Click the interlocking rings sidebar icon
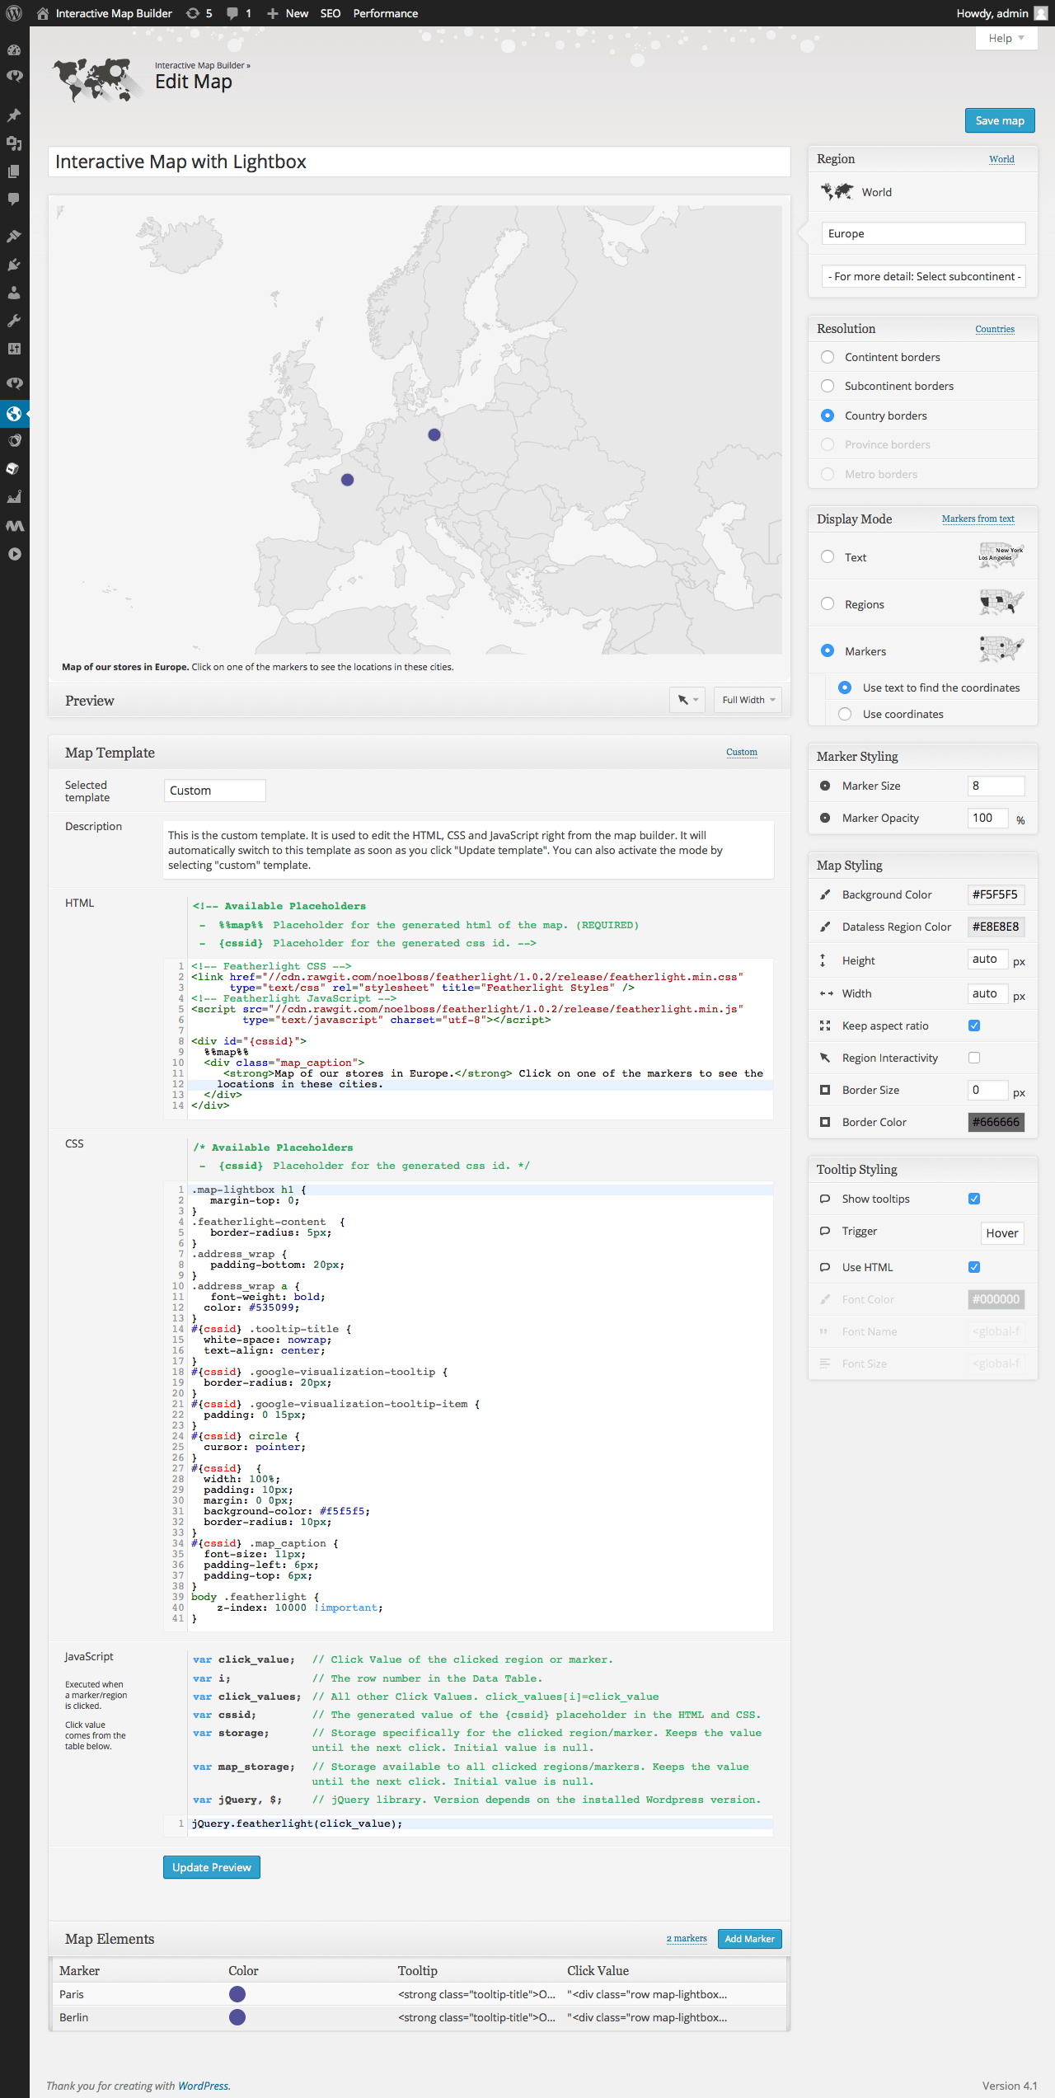Screen dimensions: 1055x2098 pyautogui.click(x=14, y=440)
